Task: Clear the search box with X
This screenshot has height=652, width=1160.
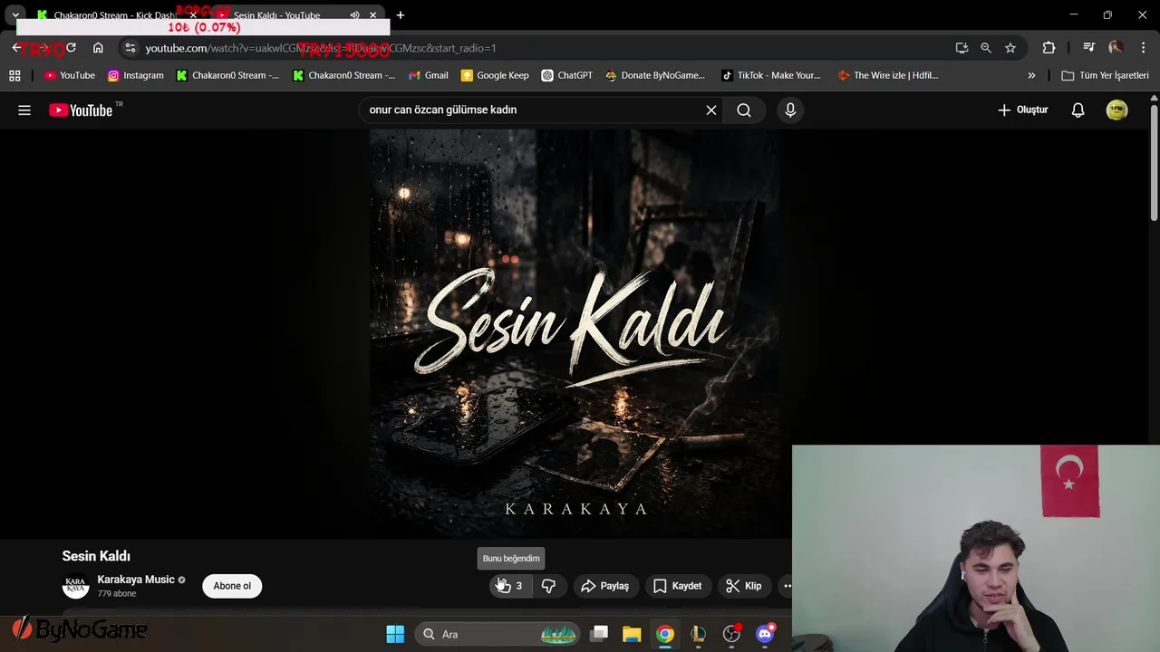Action: coord(711,110)
